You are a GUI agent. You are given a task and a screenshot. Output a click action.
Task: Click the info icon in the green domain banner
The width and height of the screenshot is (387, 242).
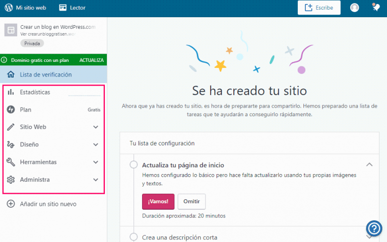point(4,60)
